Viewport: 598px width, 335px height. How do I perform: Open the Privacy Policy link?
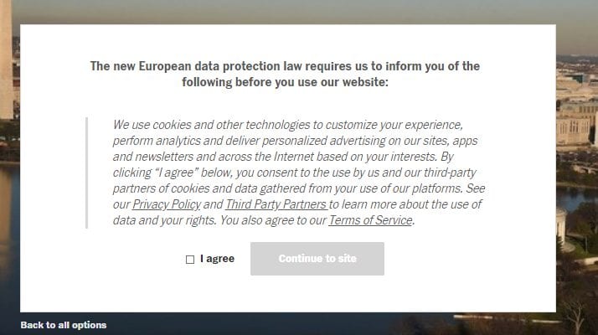[167, 204]
